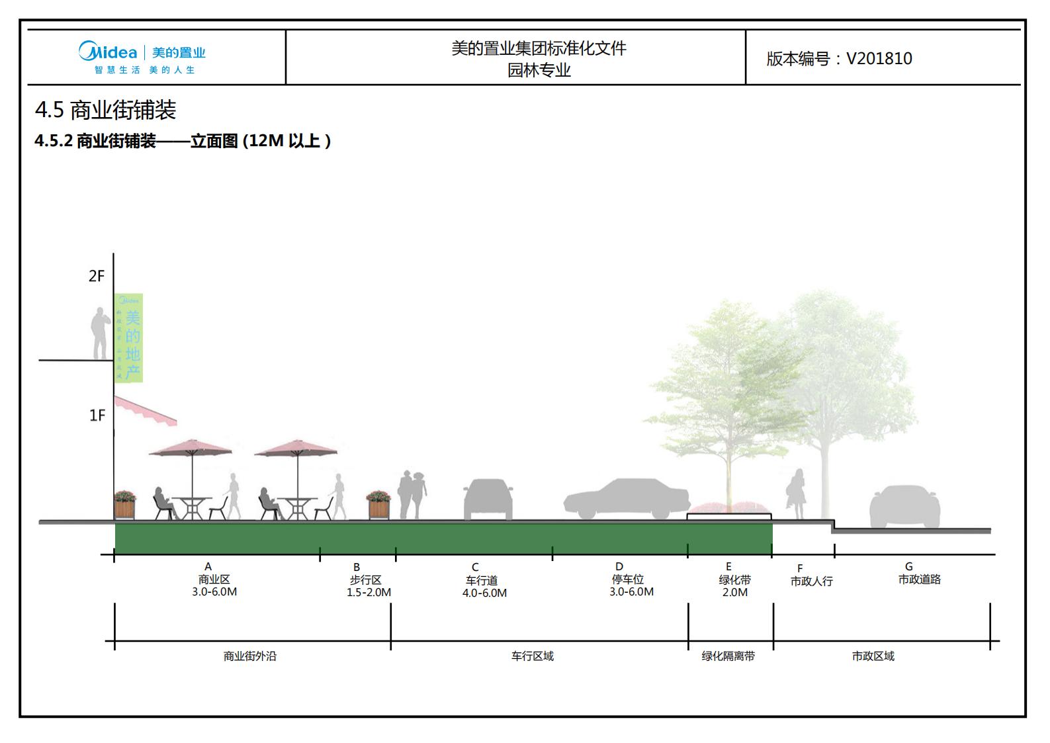Click label E 绿化带 2.0M
Screen dimensions: 1050x743
coord(734,580)
